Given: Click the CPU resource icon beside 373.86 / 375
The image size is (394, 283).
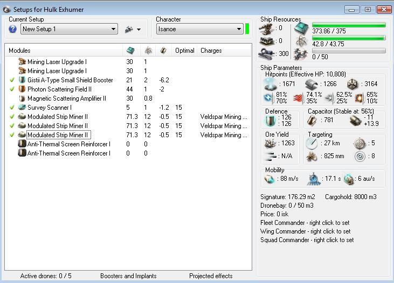Looking at the screenshot, I should coord(301,29).
